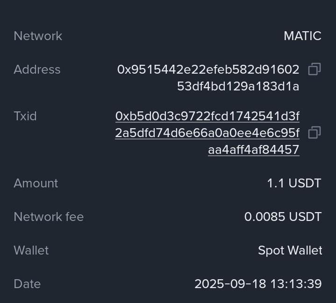
Task: Click the Txid line starting 0xb5d0d3c9
Action: 207,116
